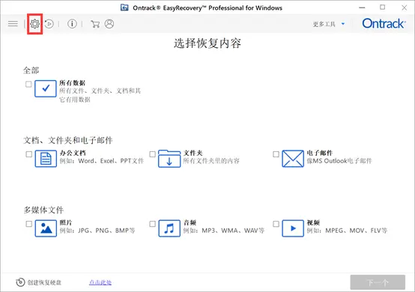The width and height of the screenshot is (415, 292).
Task: Open the hamburger menu
Action: pyautogui.click(x=13, y=24)
